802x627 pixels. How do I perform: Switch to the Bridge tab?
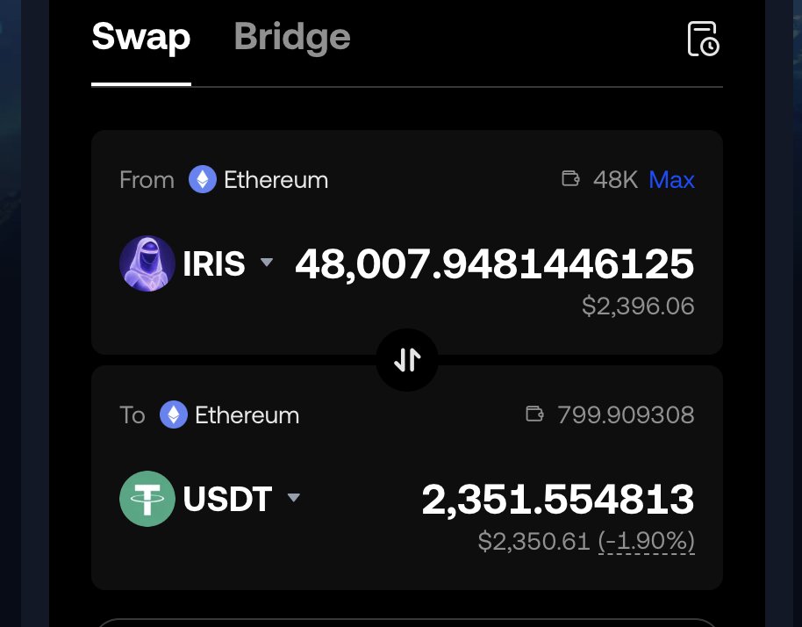(x=292, y=37)
